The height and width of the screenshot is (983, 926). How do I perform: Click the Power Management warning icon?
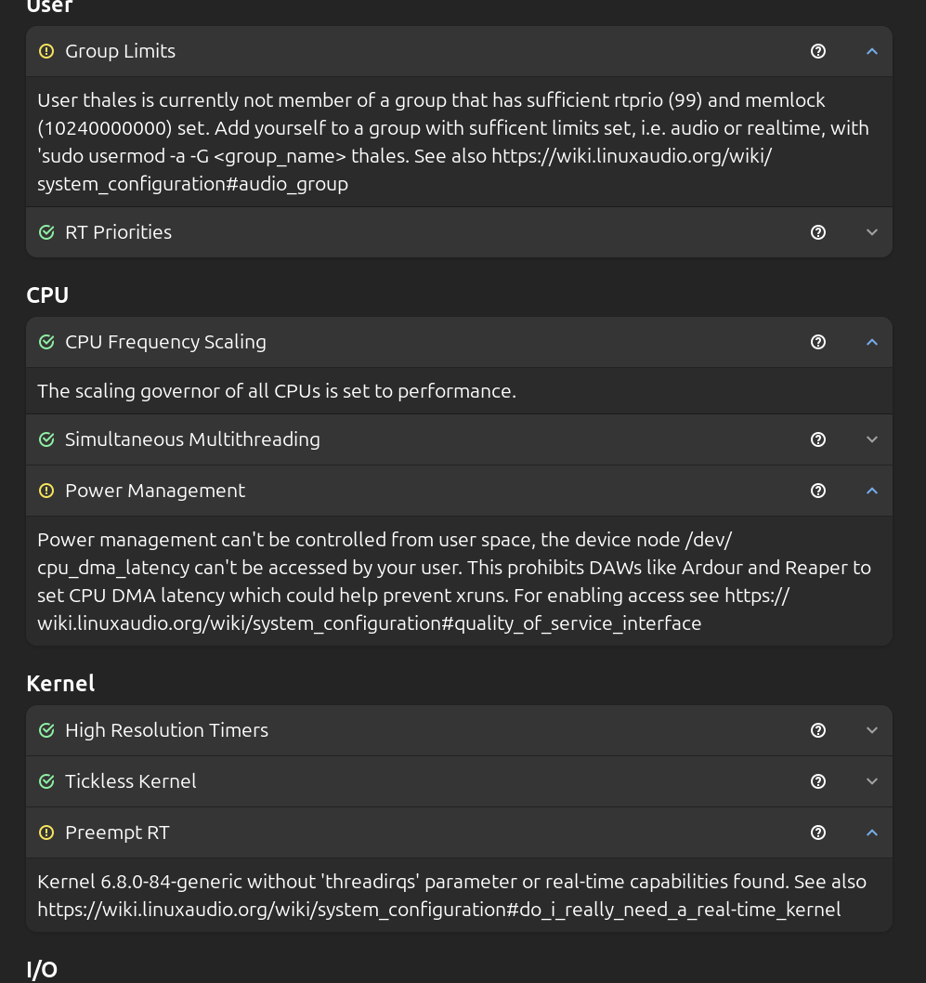tap(46, 491)
